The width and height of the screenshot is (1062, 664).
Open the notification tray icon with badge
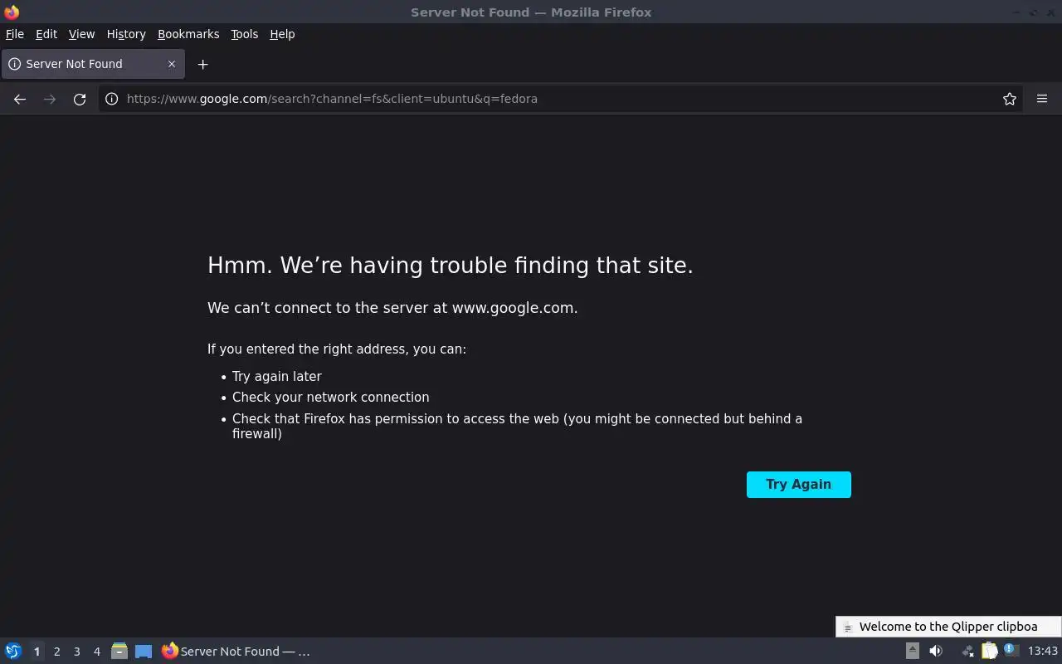[1011, 651]
